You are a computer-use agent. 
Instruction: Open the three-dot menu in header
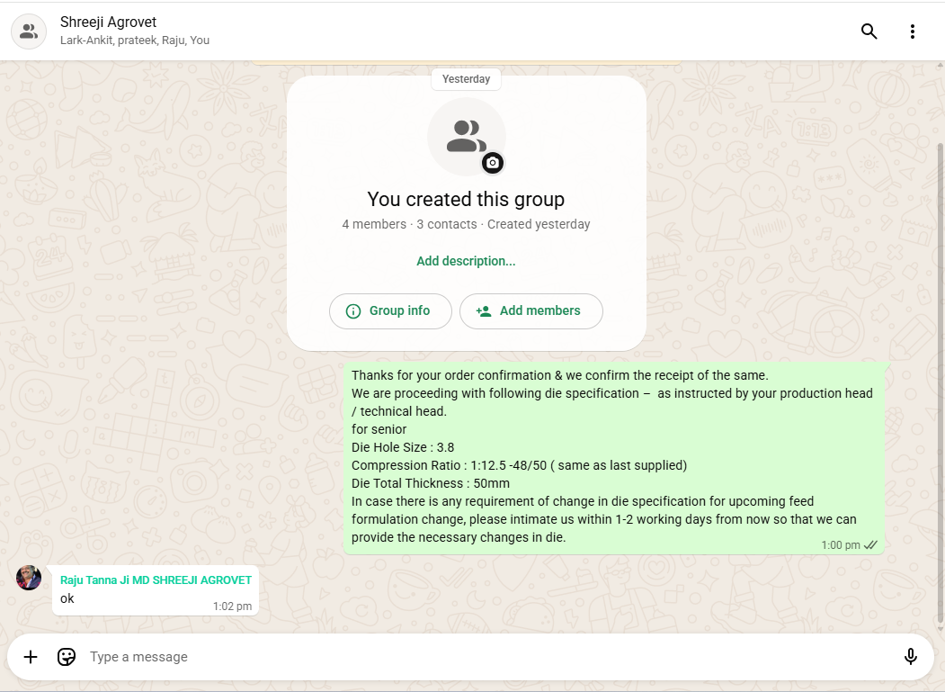click(x=912, y=31)
